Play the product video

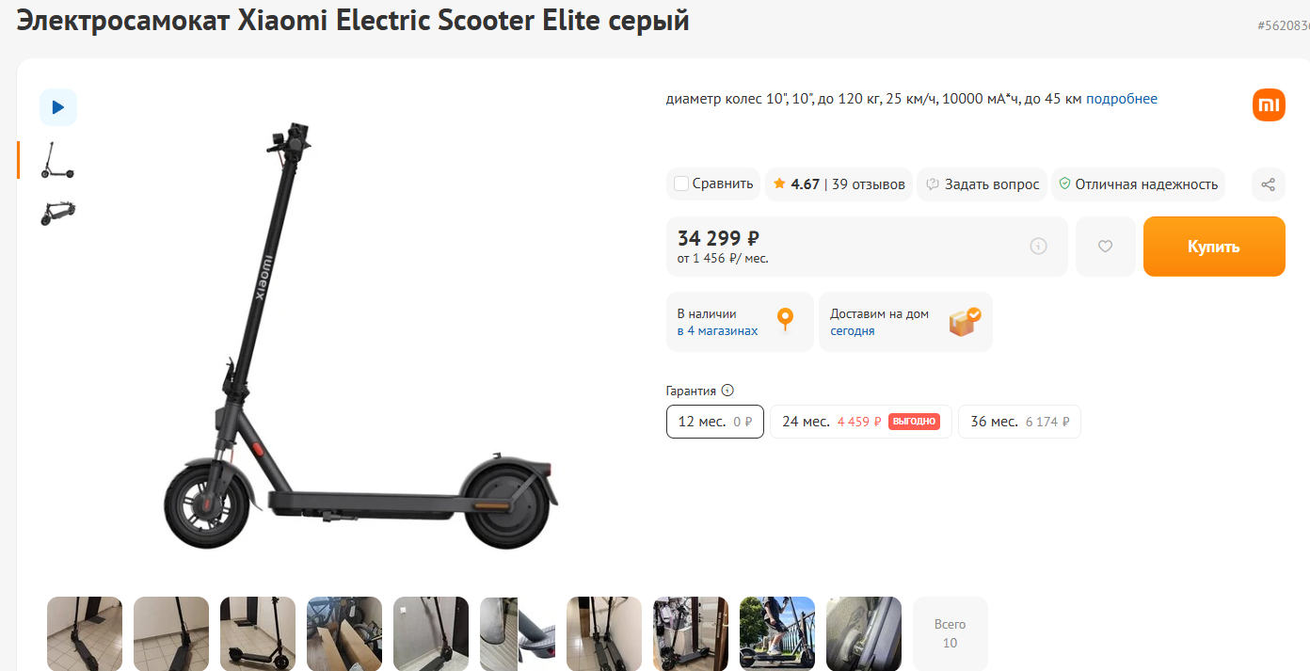click(58, 107)
